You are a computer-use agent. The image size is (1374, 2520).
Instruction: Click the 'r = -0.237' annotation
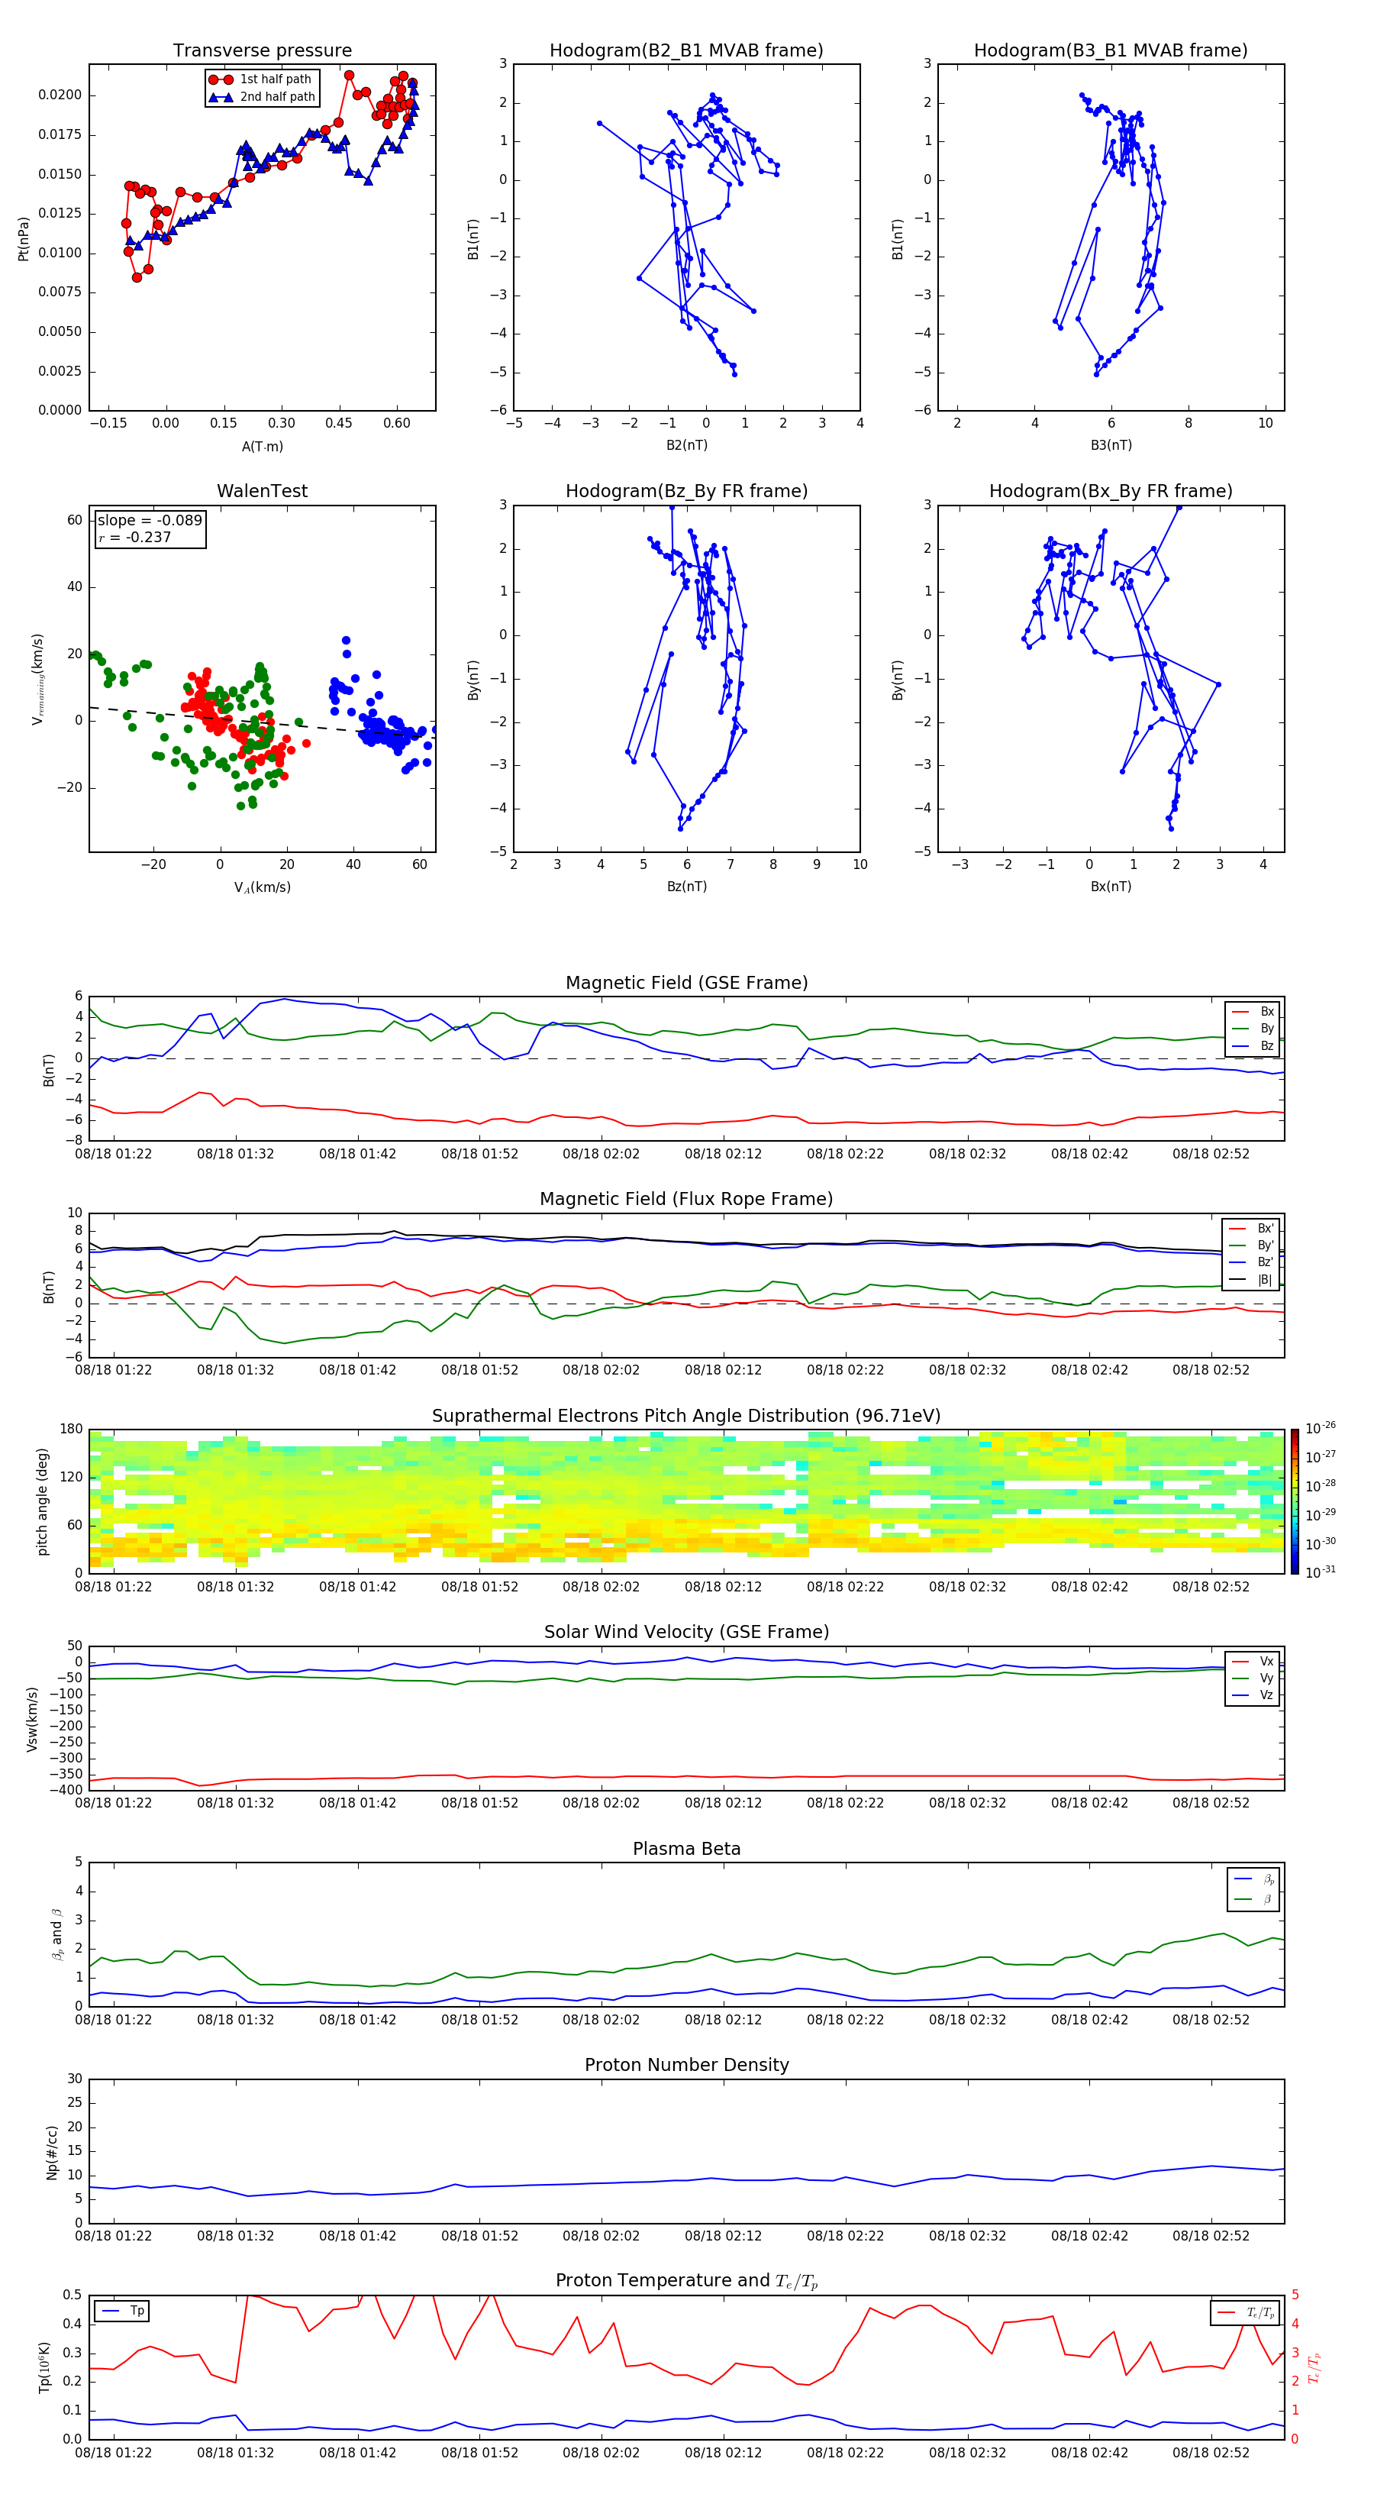pos(135,537)
